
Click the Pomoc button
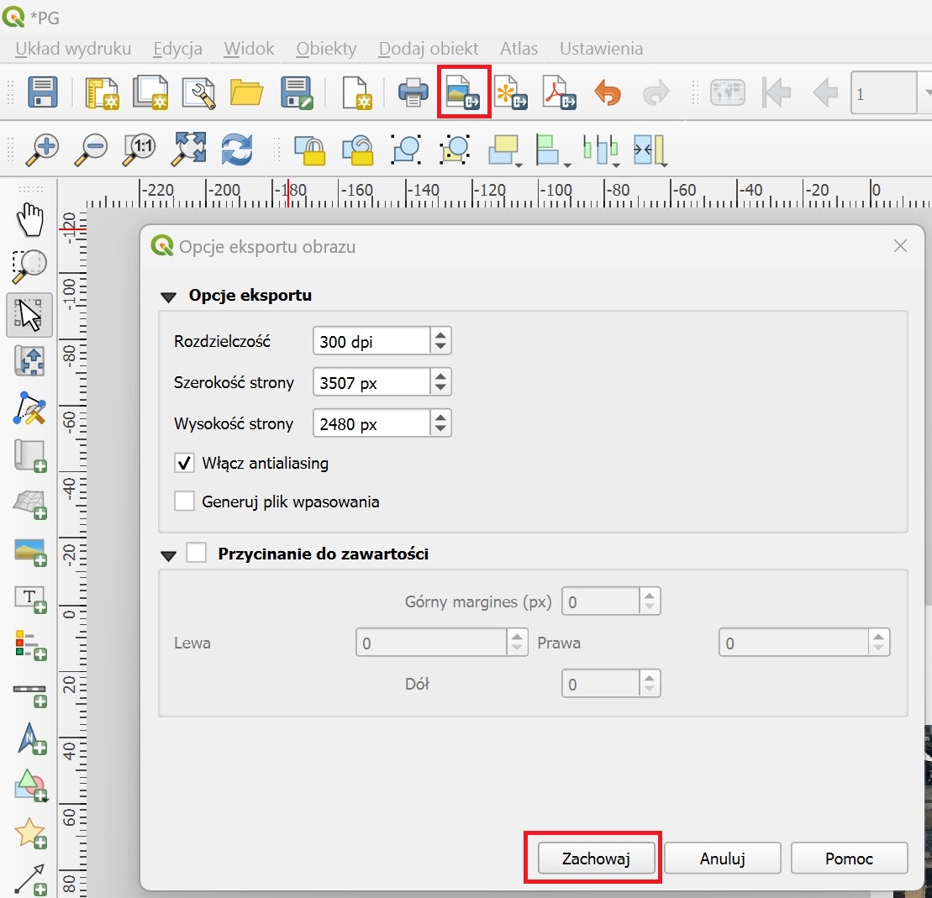click(849, 859)
